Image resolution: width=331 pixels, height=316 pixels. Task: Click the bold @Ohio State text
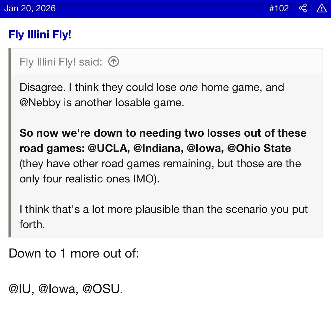tap(259, 148)
